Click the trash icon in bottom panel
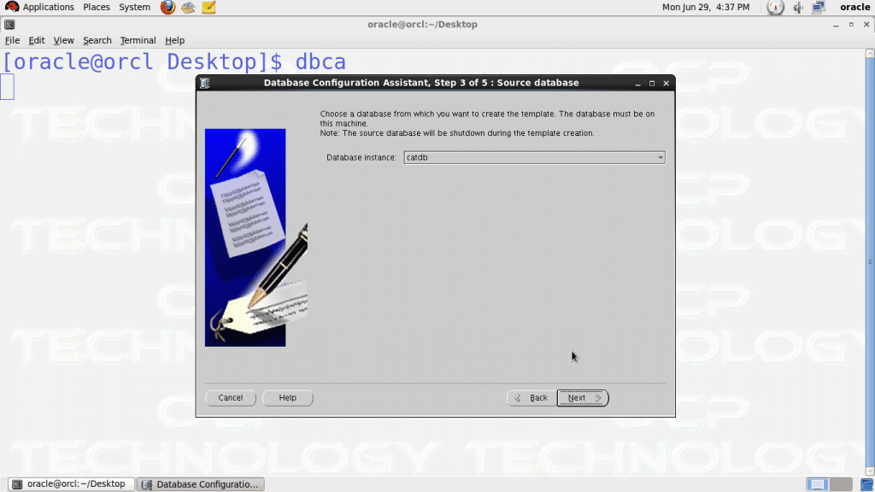Viewport: 875px width, 492px height. 866,484
